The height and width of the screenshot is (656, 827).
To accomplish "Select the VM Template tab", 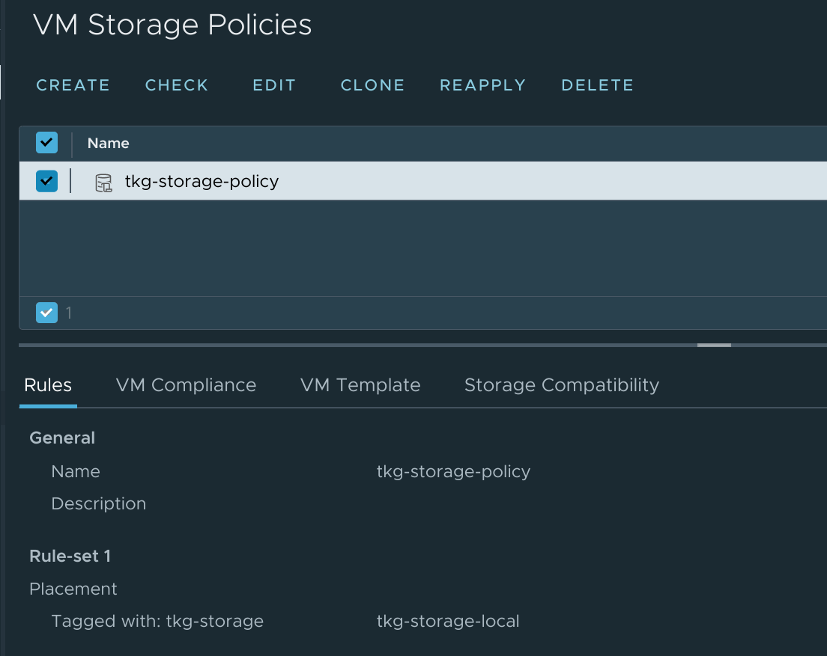I will (360, 385).
